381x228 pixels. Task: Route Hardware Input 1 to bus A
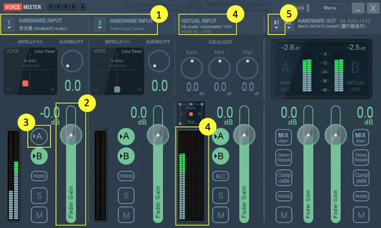[x=39, y=136]
